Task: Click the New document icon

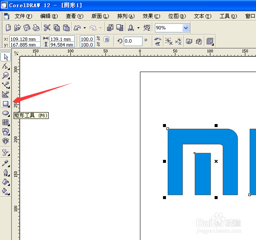Action: tap(8, 28)
